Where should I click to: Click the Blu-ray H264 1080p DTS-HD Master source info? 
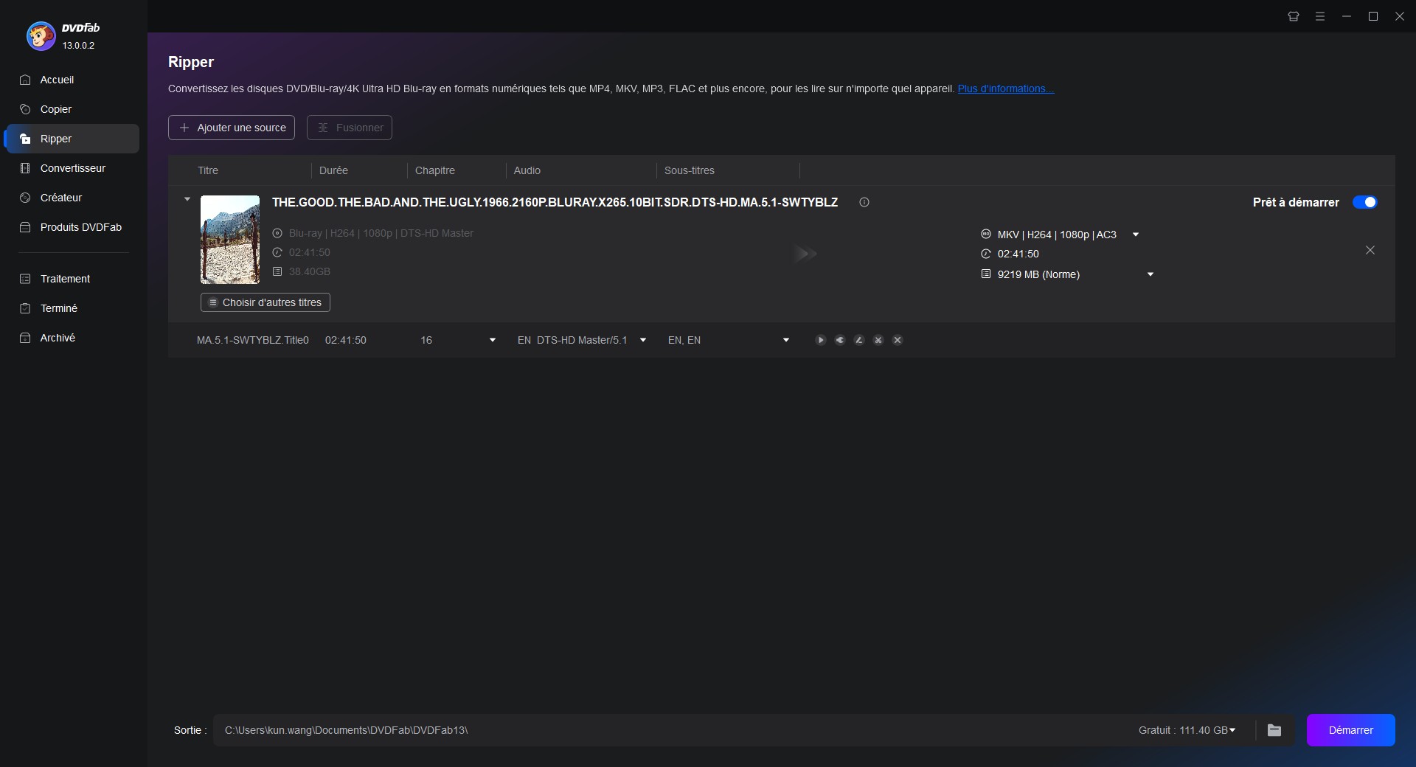point(381,233)
